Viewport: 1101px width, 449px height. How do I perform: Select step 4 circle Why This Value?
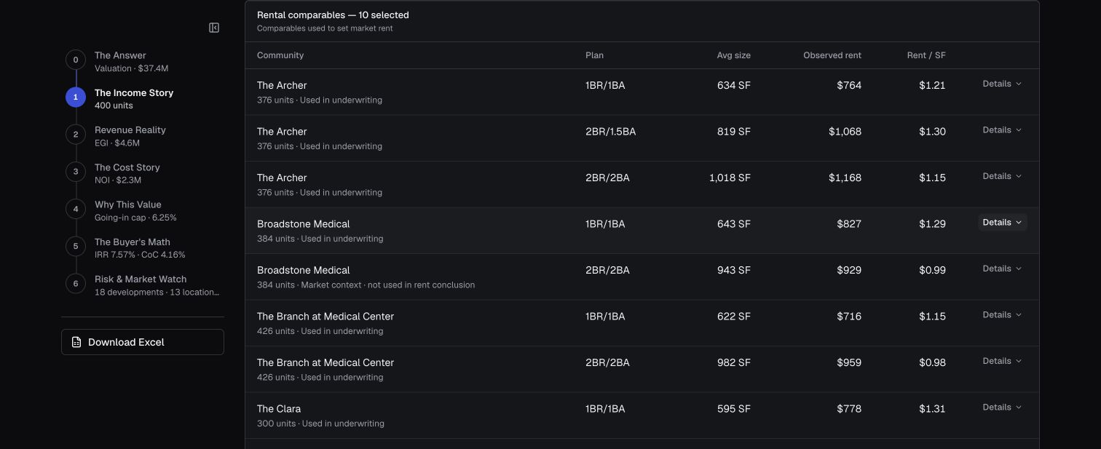(x=76, y=210)
